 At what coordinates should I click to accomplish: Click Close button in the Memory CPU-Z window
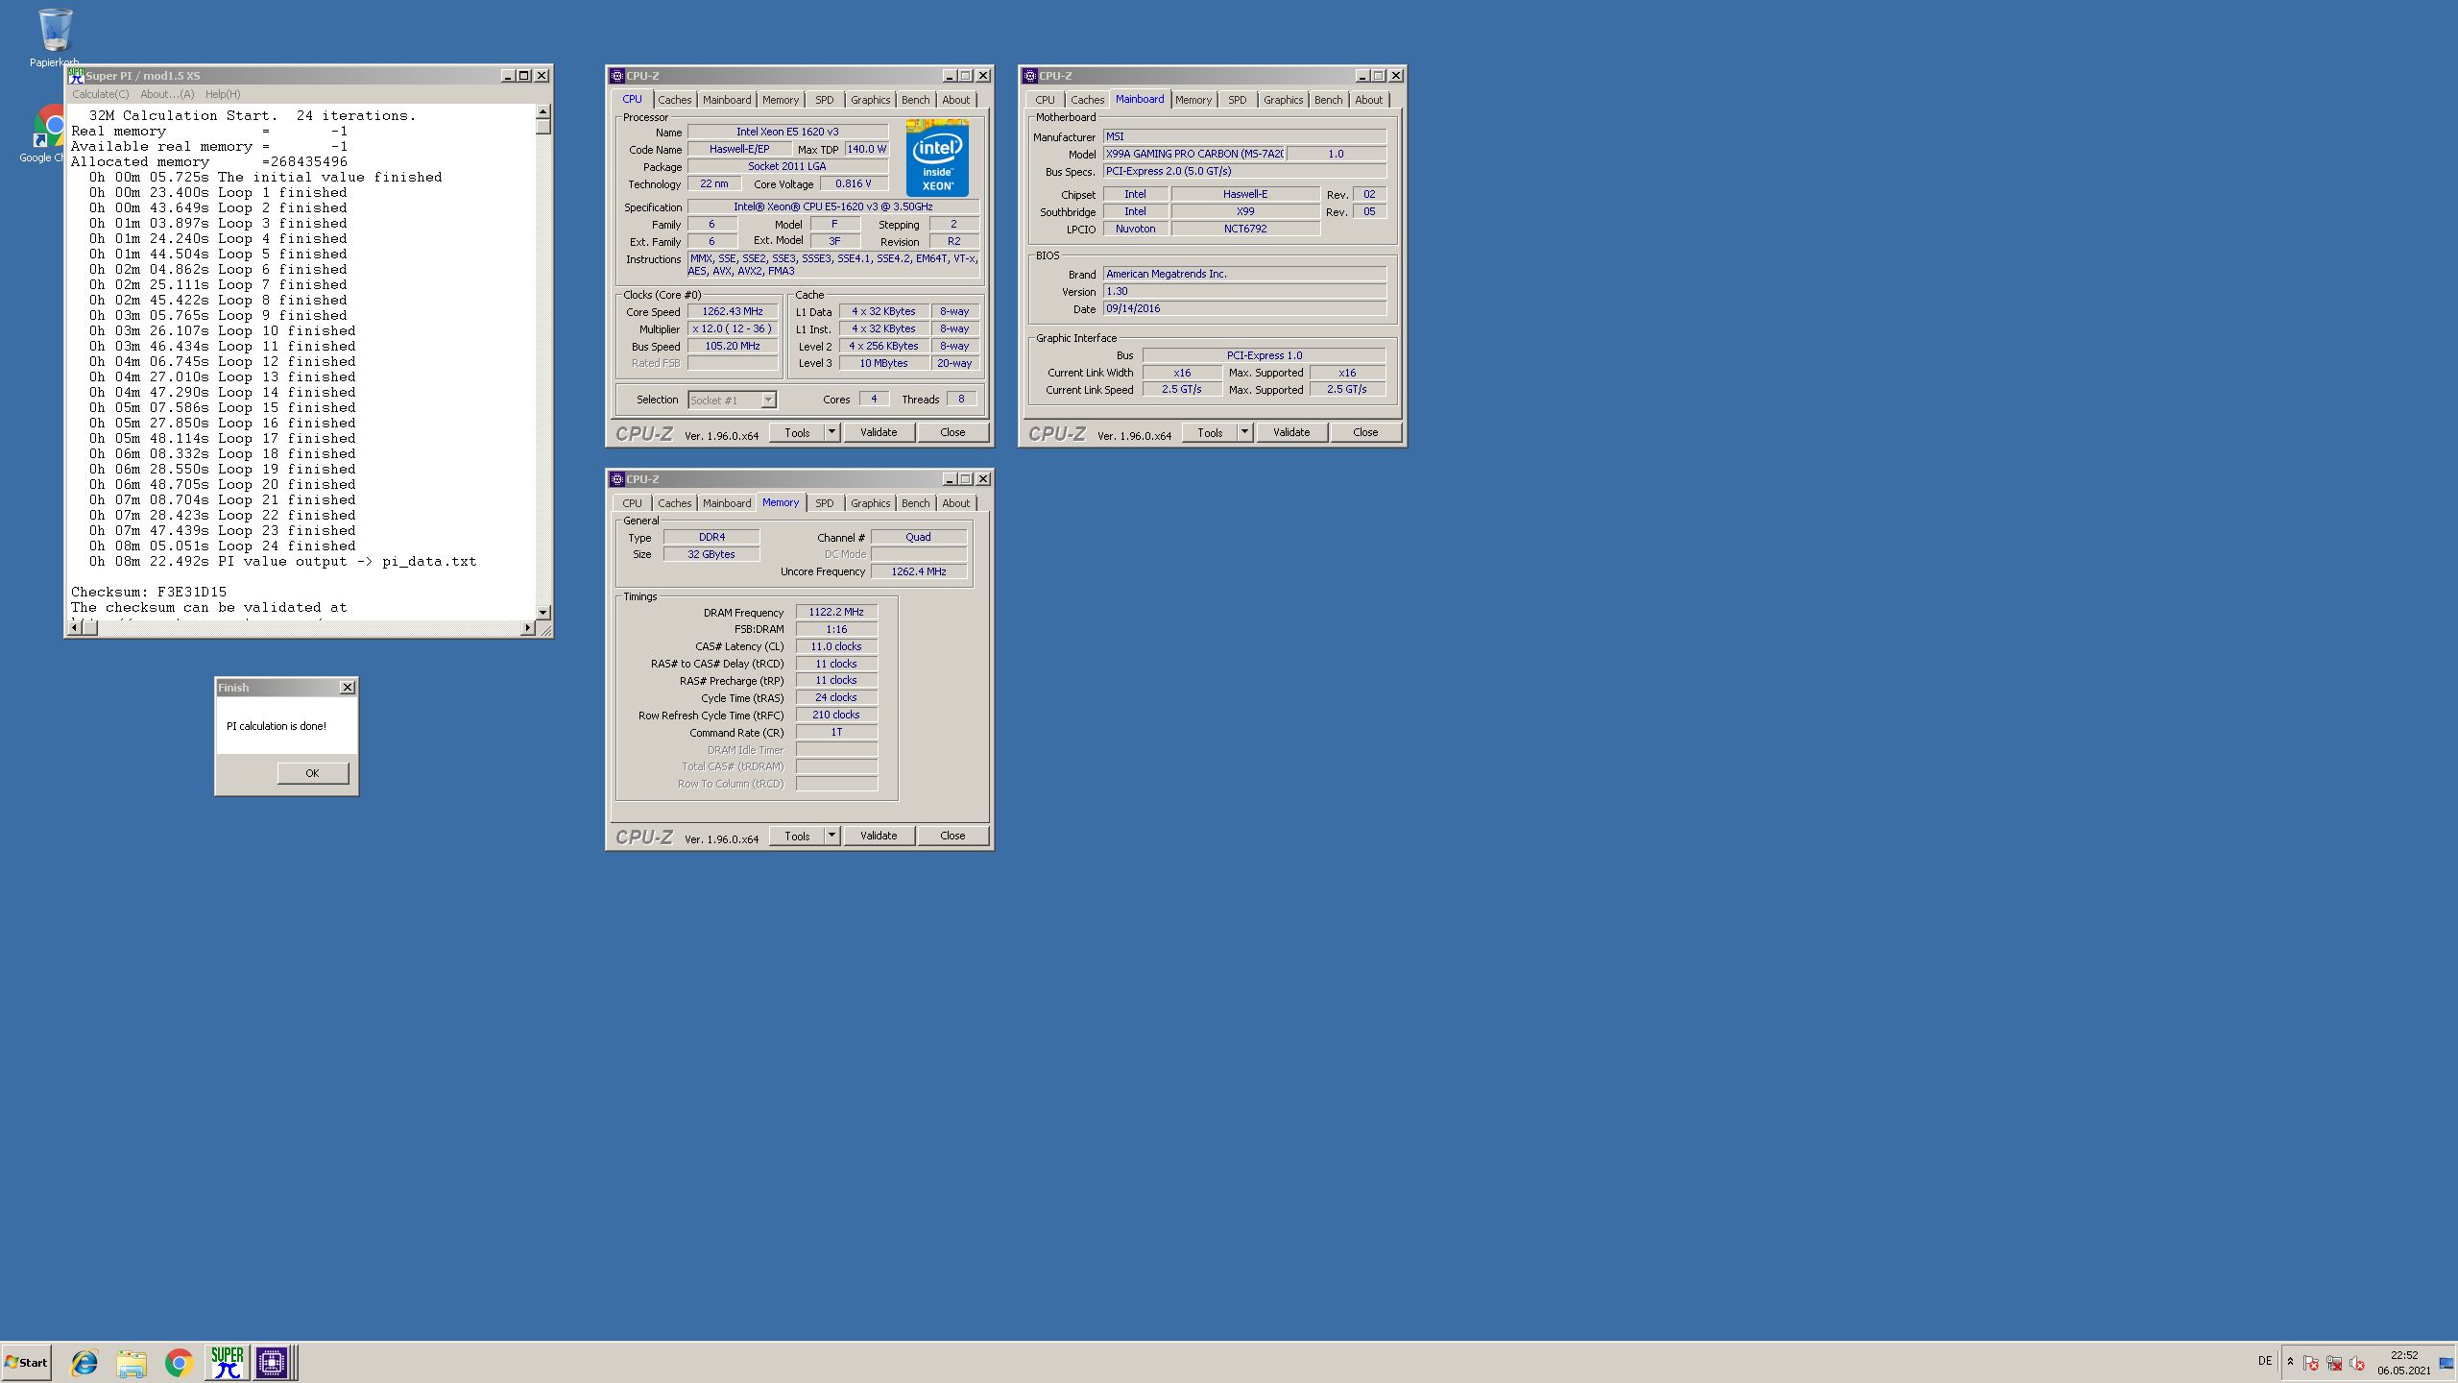(x=952, y=836)
